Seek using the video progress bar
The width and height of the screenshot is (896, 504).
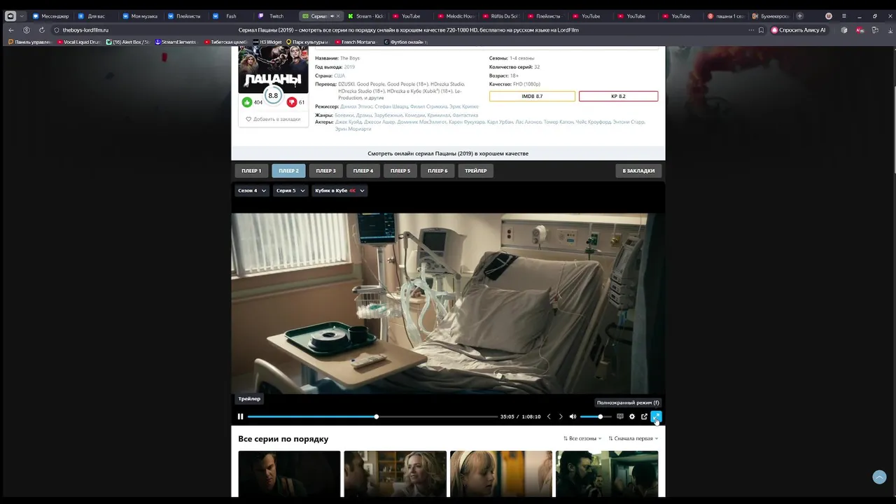click(x=372, y=416)
